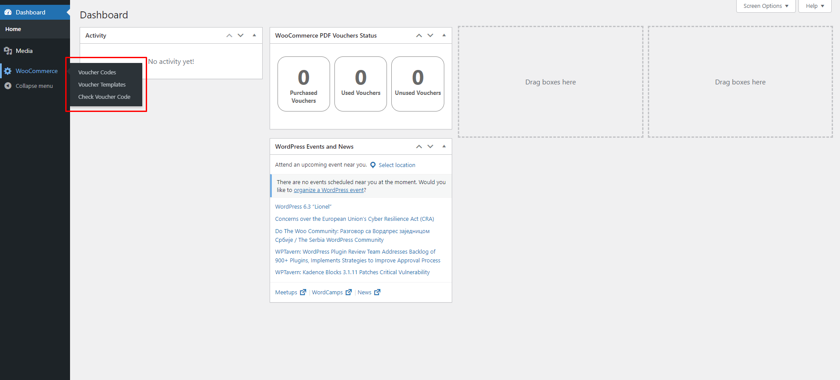Click the external link icon beside Meetups
Viewport: 840px width, 380px height.
[x=303, y=292]
